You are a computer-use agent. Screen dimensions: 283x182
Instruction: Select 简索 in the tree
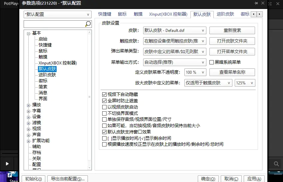click(x=43, y=87)
